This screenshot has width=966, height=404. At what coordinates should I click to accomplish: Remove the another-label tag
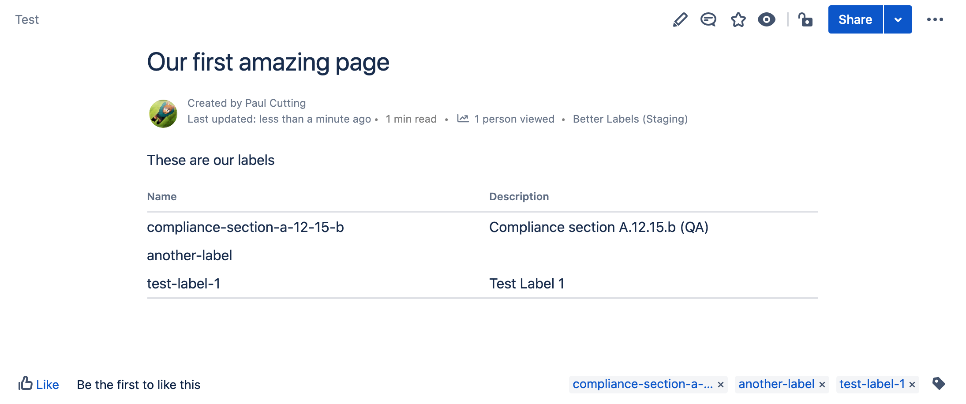[823, 384]
